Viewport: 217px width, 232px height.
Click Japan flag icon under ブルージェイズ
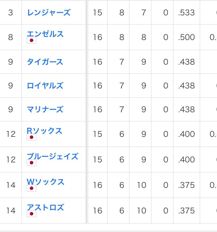pyautogui.click(x=32, y=163)
